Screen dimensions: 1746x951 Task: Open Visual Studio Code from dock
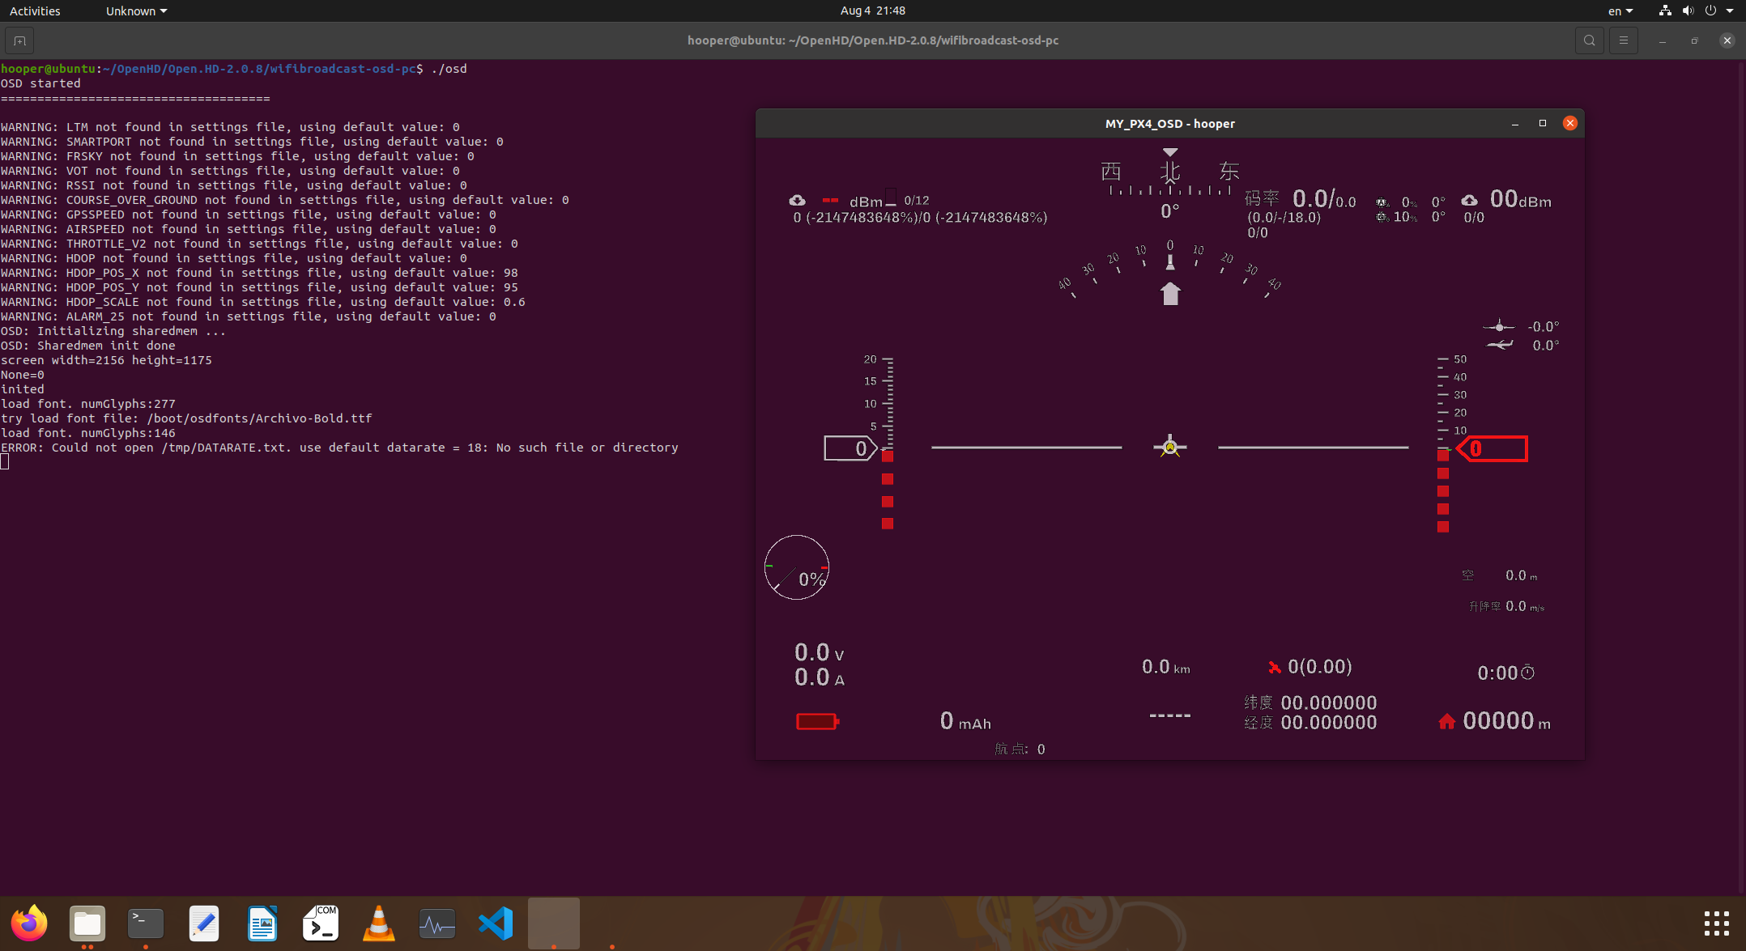(496, 923)
